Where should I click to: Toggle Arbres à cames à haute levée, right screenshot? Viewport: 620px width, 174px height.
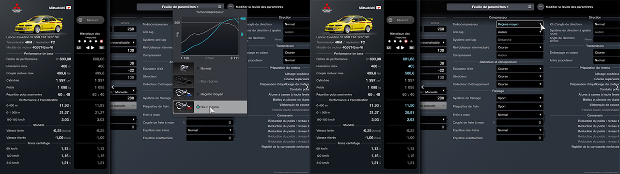(x=599, y=94)
